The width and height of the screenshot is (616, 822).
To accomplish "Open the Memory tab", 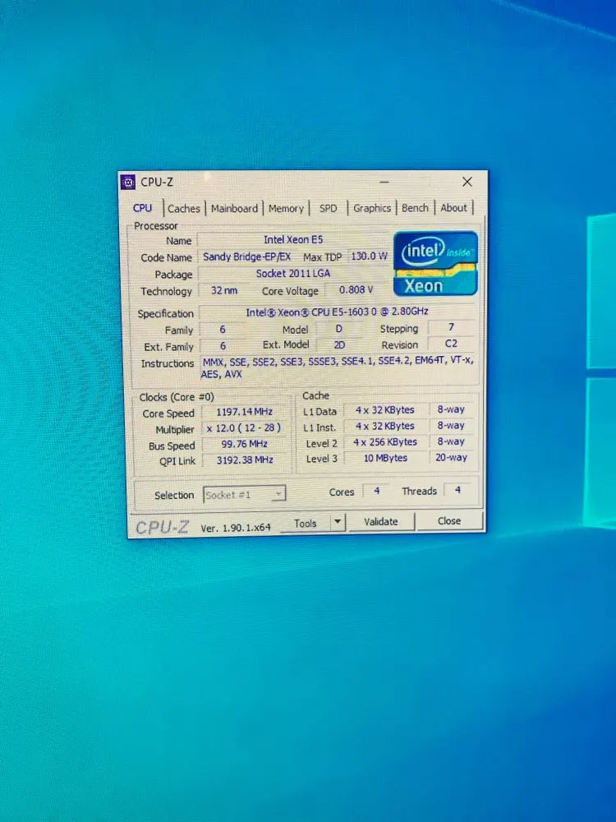I will click(x=286, y=209).
